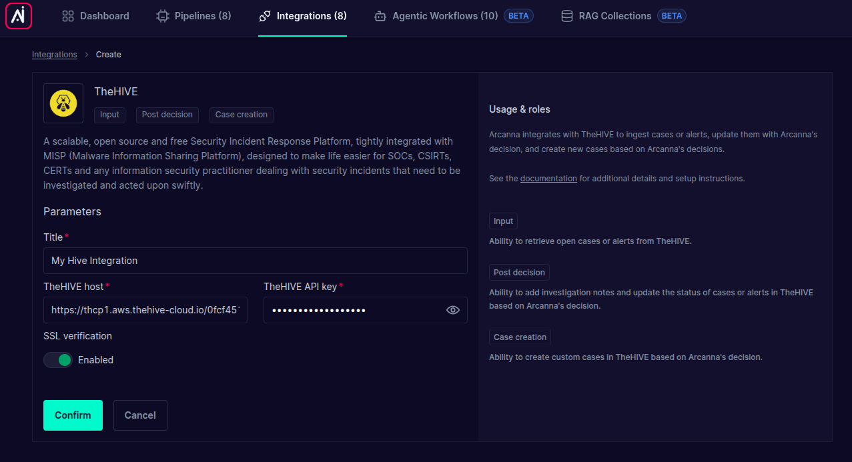Click the BETA badge next to RAG Collections
Viewport: 852px width, 462px height.
click(x=672, y=16)
